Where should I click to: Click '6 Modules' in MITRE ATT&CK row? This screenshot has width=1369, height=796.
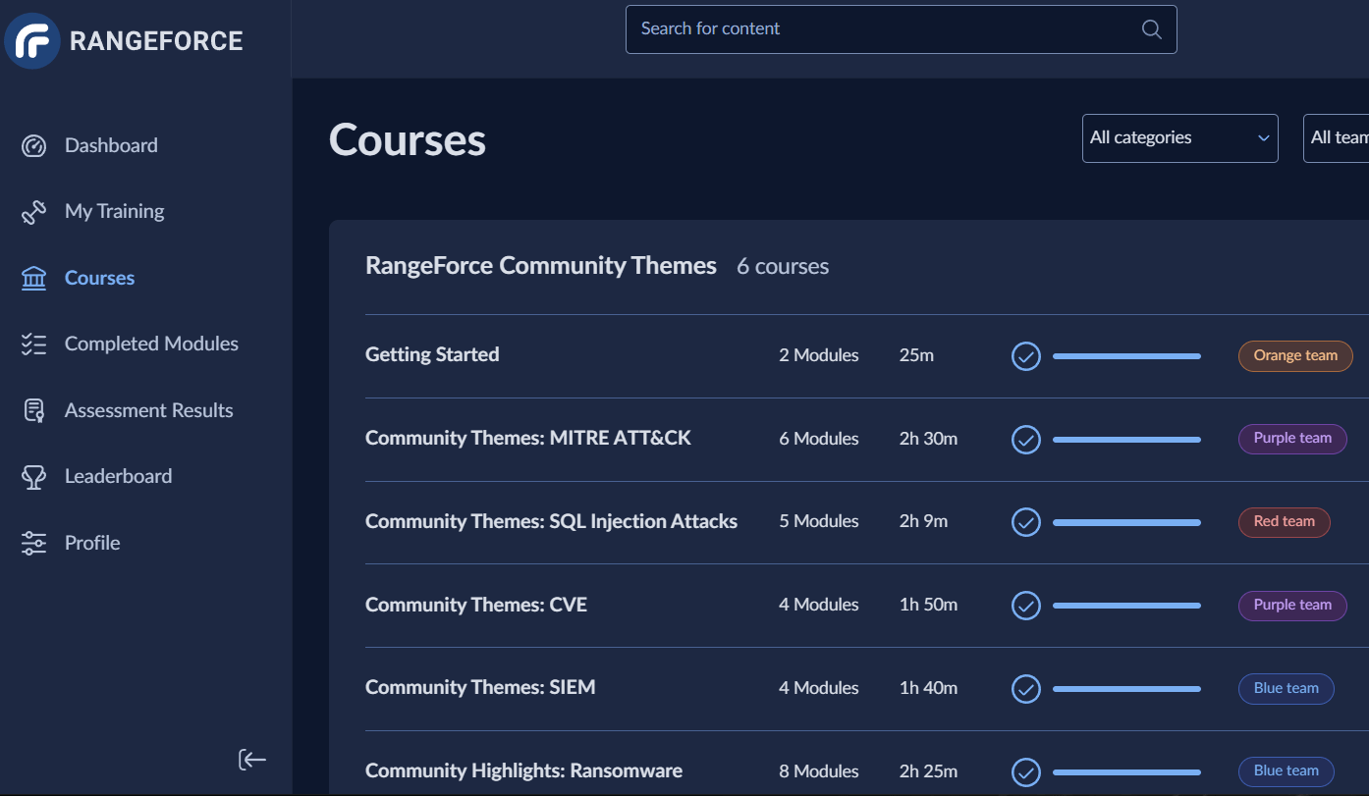pyautogui.click(x=819, y=439)
